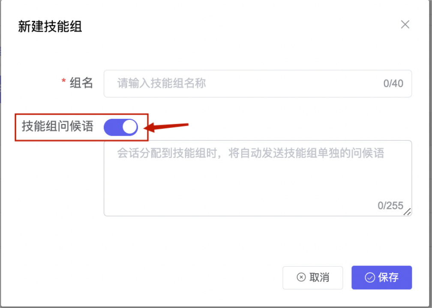Click the 新建技能组 dialog title
The image size is (432, 308).
(x=50, y=27)
